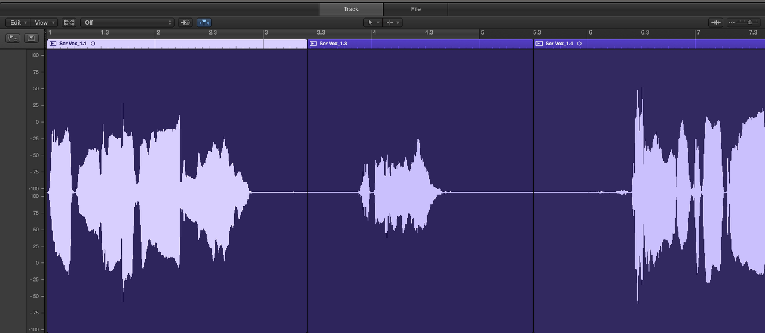This screenshot has width=765, height=333.
Task: Click bar 3 in the ruler
Action: (x=267, y=33)
